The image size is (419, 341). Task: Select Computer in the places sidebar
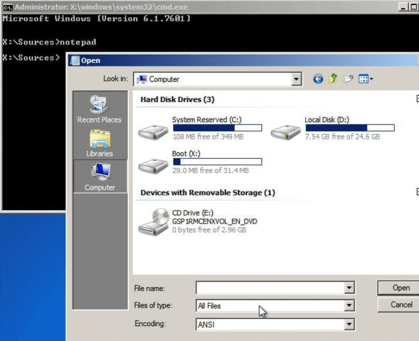coord(100,176)
